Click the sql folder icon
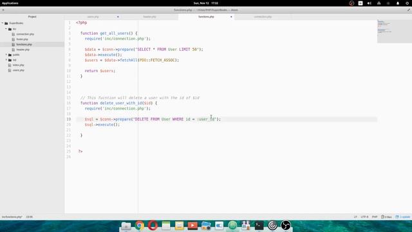 10,60
